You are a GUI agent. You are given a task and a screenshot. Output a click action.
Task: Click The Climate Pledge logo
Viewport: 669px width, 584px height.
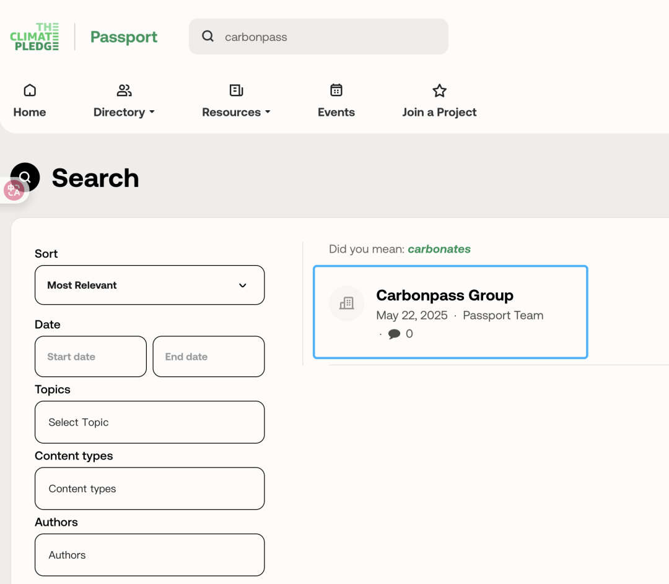pyautogui.click(x=35, y=37)
